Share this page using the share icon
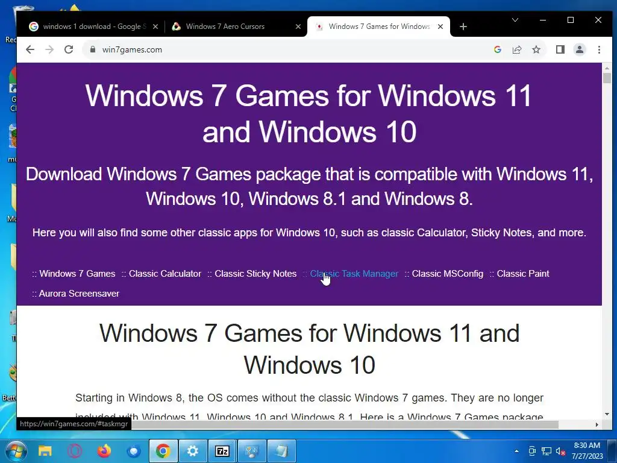This screenshot has height=463, width=617. tap(516, 49)
